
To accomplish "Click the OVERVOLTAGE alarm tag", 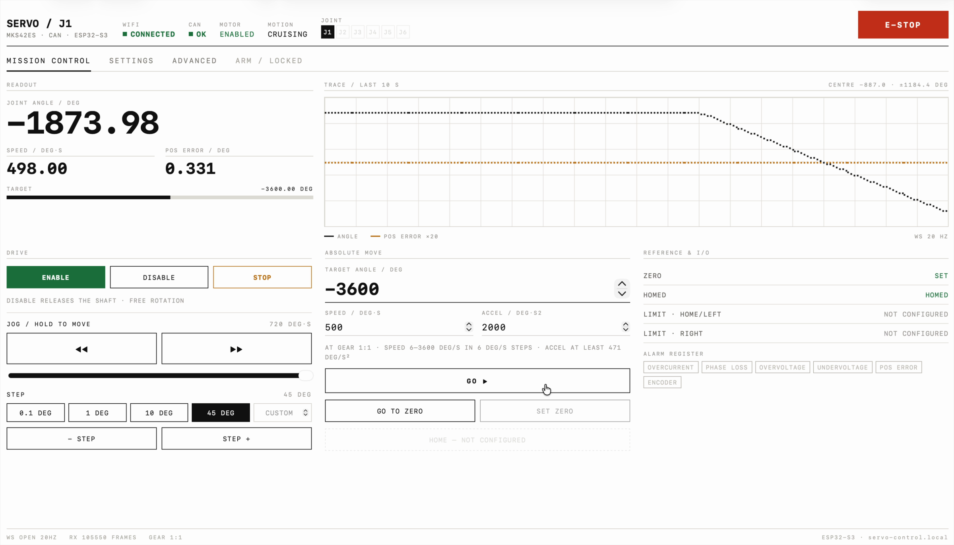I will tap(782, 367).
